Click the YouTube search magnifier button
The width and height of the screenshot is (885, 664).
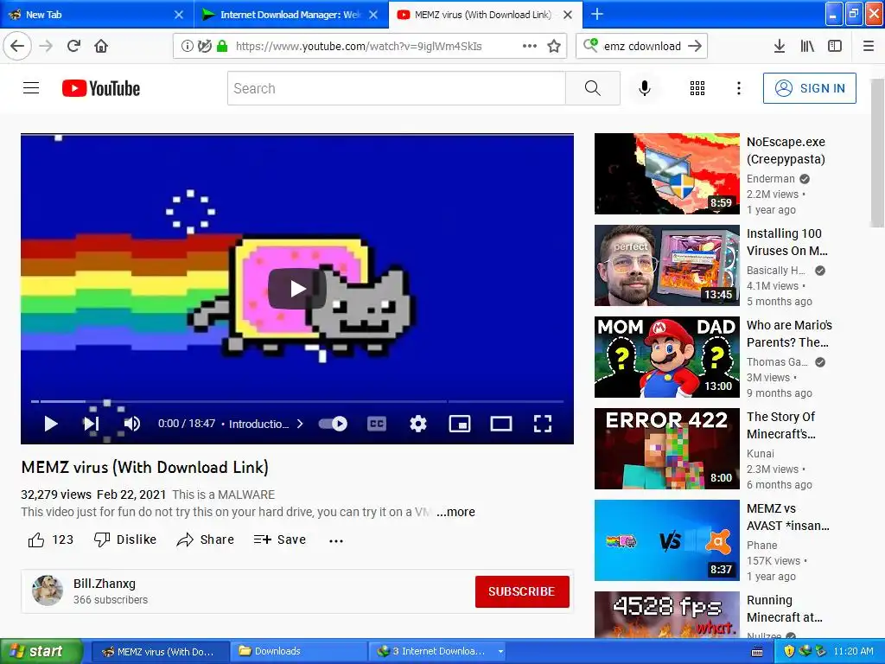click(593, 88)
